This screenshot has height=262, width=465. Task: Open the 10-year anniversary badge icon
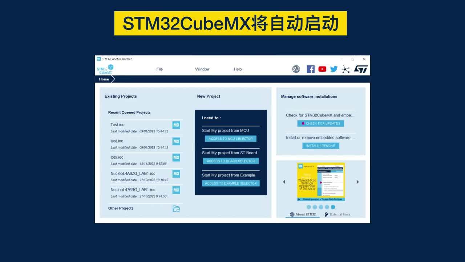[296, 69]
